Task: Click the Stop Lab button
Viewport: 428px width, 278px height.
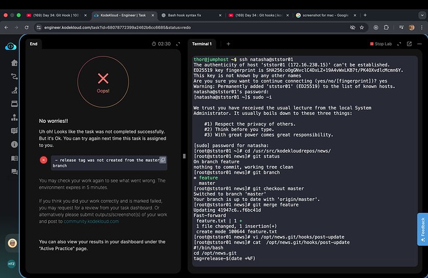Action: click(381, 44)
